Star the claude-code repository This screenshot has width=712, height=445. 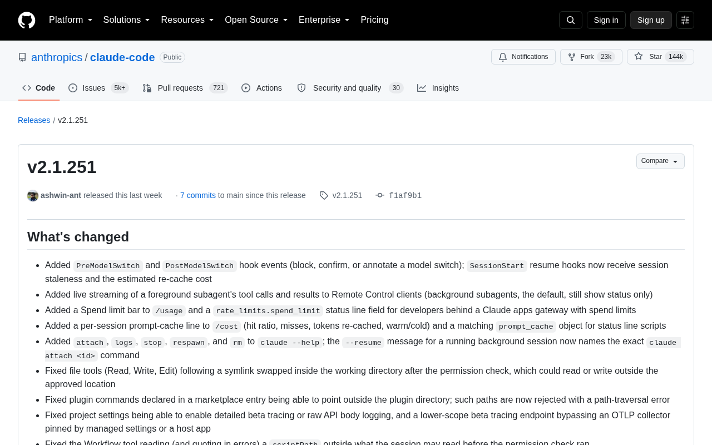660,57
